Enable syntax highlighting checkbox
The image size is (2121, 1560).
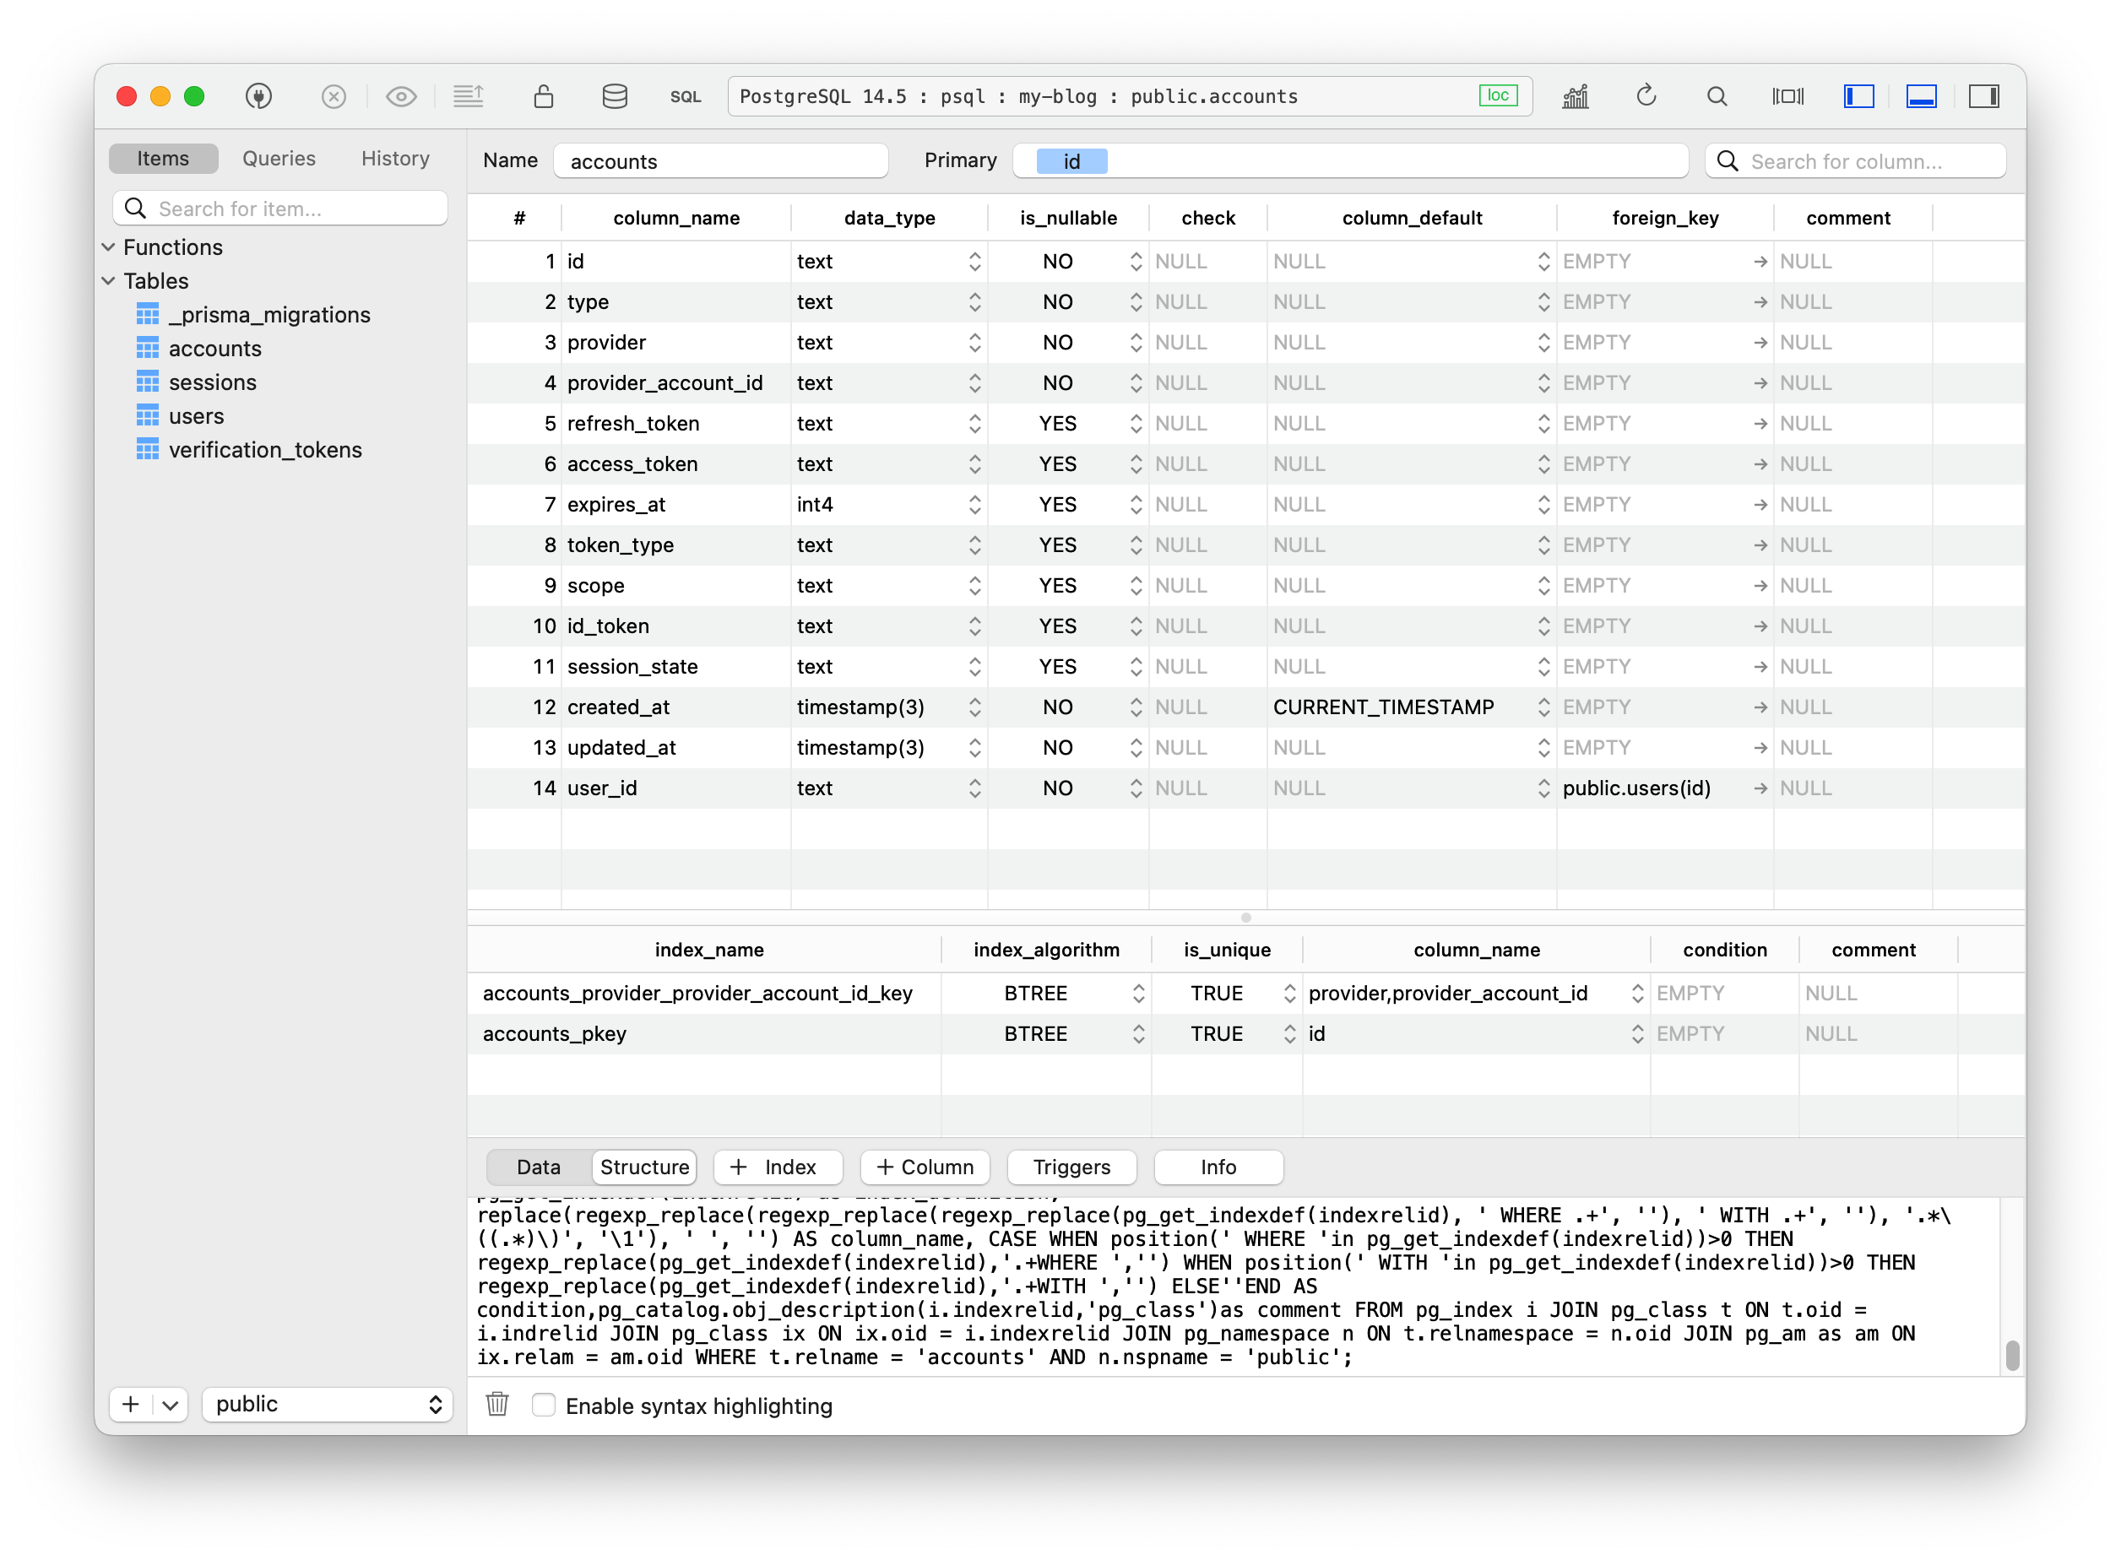(x=543, y=1406)
